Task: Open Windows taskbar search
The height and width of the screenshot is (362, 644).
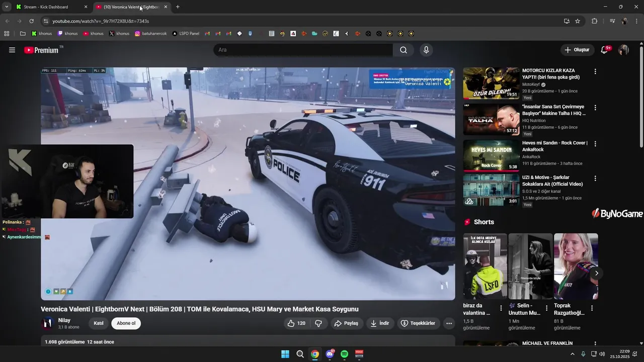Action: click(300, 354)
